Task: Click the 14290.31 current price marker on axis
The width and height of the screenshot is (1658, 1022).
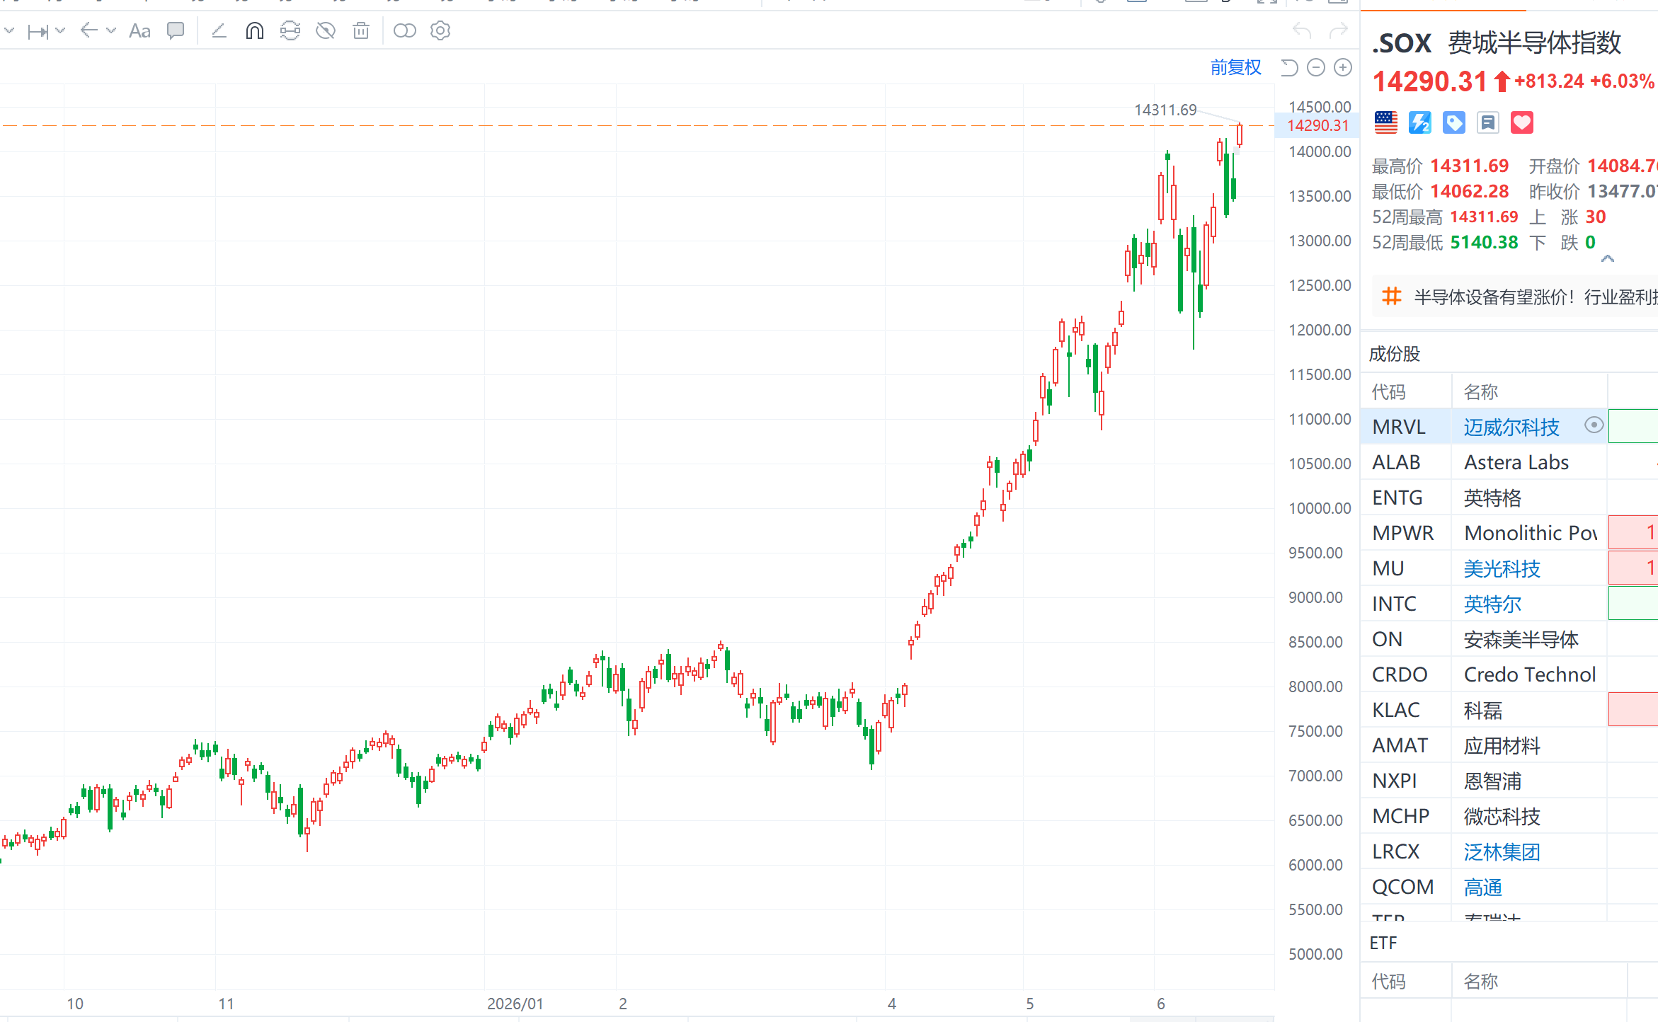Action: (x=1317, y=125)
